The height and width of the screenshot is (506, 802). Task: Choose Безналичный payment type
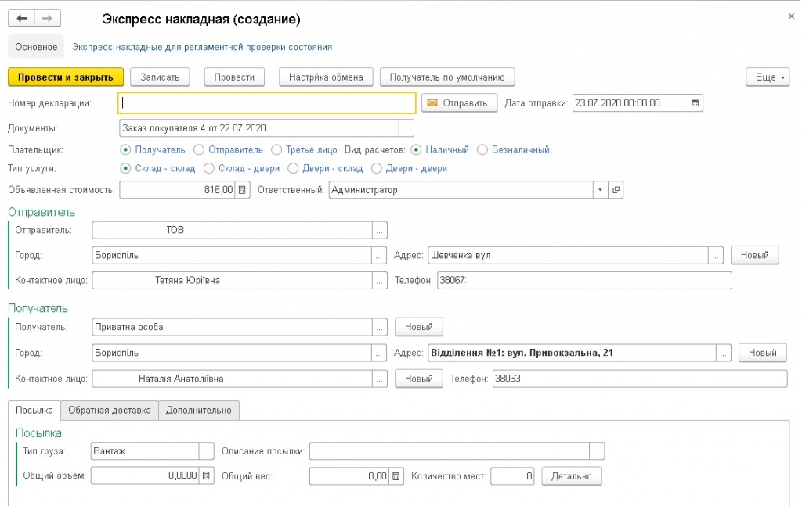pyautogui.click(x=482, y=149)
